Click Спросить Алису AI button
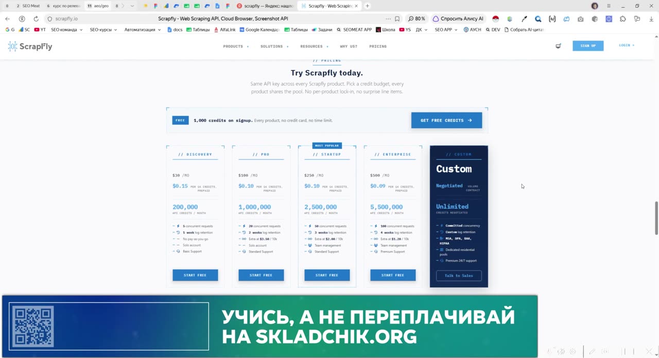 coord(458,19)
